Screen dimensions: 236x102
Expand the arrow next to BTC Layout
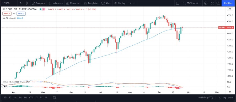tap(201, 3)
